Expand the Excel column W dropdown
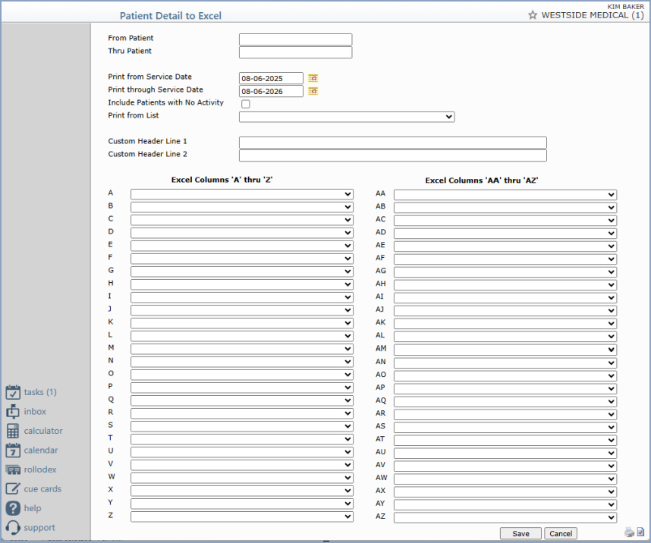 point(241,478)
